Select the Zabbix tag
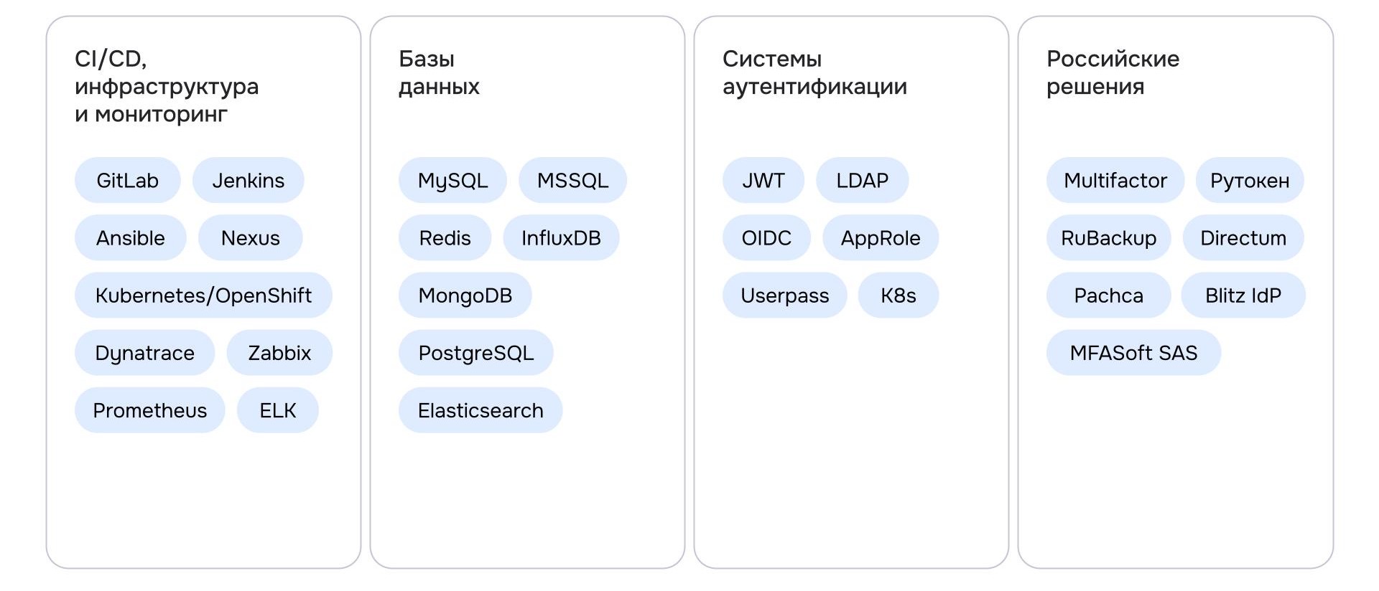 tap(279, 353)
